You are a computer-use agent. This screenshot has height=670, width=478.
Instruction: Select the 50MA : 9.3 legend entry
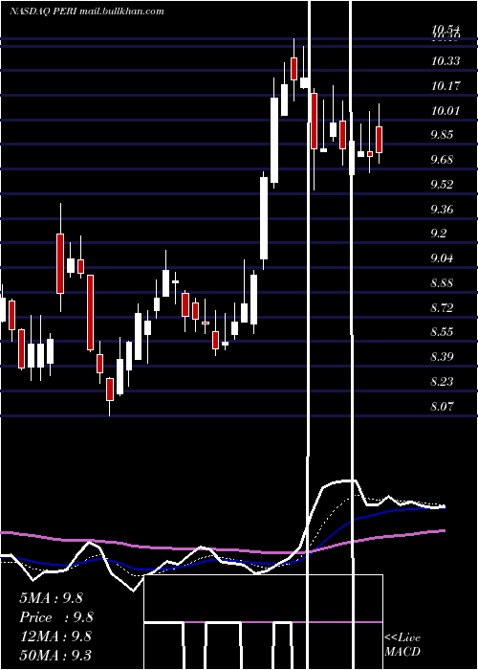pyautogui.click(x=55, y=655)
